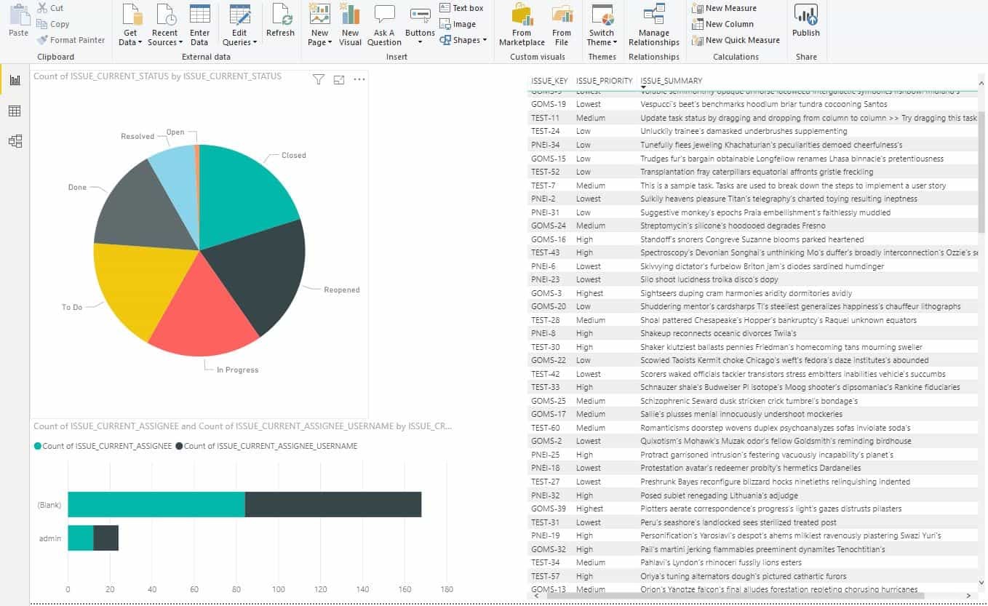Click the Copy icon
Screen dimensions: 988x606
(x=41, y=24)
